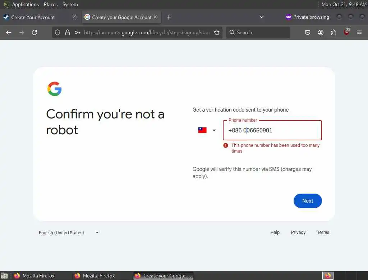This screenshot has width=368, height=280.
Task: Open the Places menu
Action: click(50, 4)
